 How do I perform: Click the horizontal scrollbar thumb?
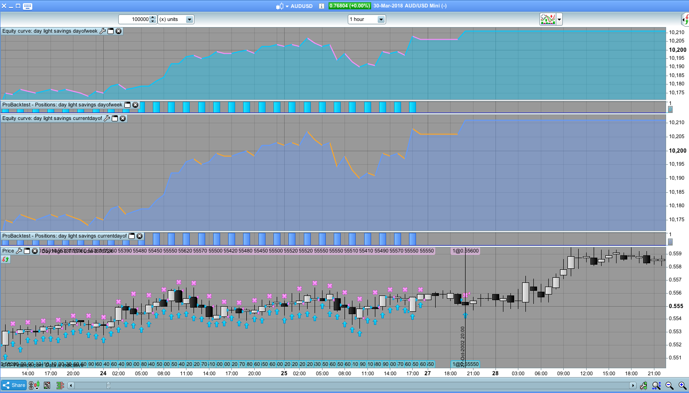pos(108,386)
